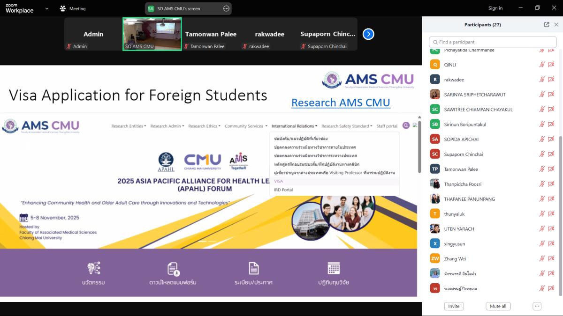Click Sign in in the title bar

pos(495,8)
